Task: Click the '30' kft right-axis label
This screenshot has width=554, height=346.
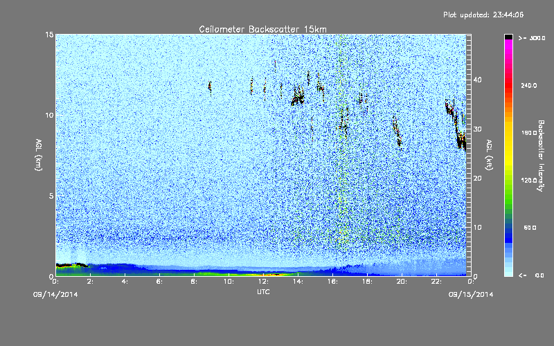Action: point(477,129)
